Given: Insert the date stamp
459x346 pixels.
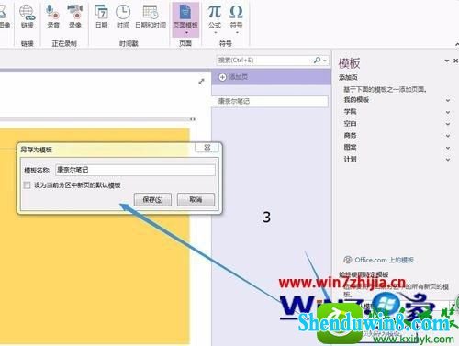Looking at the screenshot, I should click(x=101, y=17).
